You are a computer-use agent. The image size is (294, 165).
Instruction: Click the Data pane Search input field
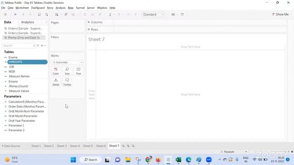[x=19, y=46]
